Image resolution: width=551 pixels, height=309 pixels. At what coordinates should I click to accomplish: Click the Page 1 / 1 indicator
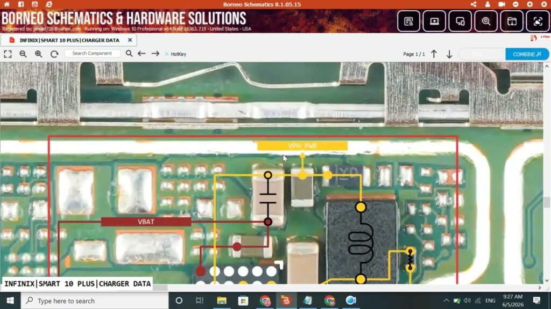(414, 54)
